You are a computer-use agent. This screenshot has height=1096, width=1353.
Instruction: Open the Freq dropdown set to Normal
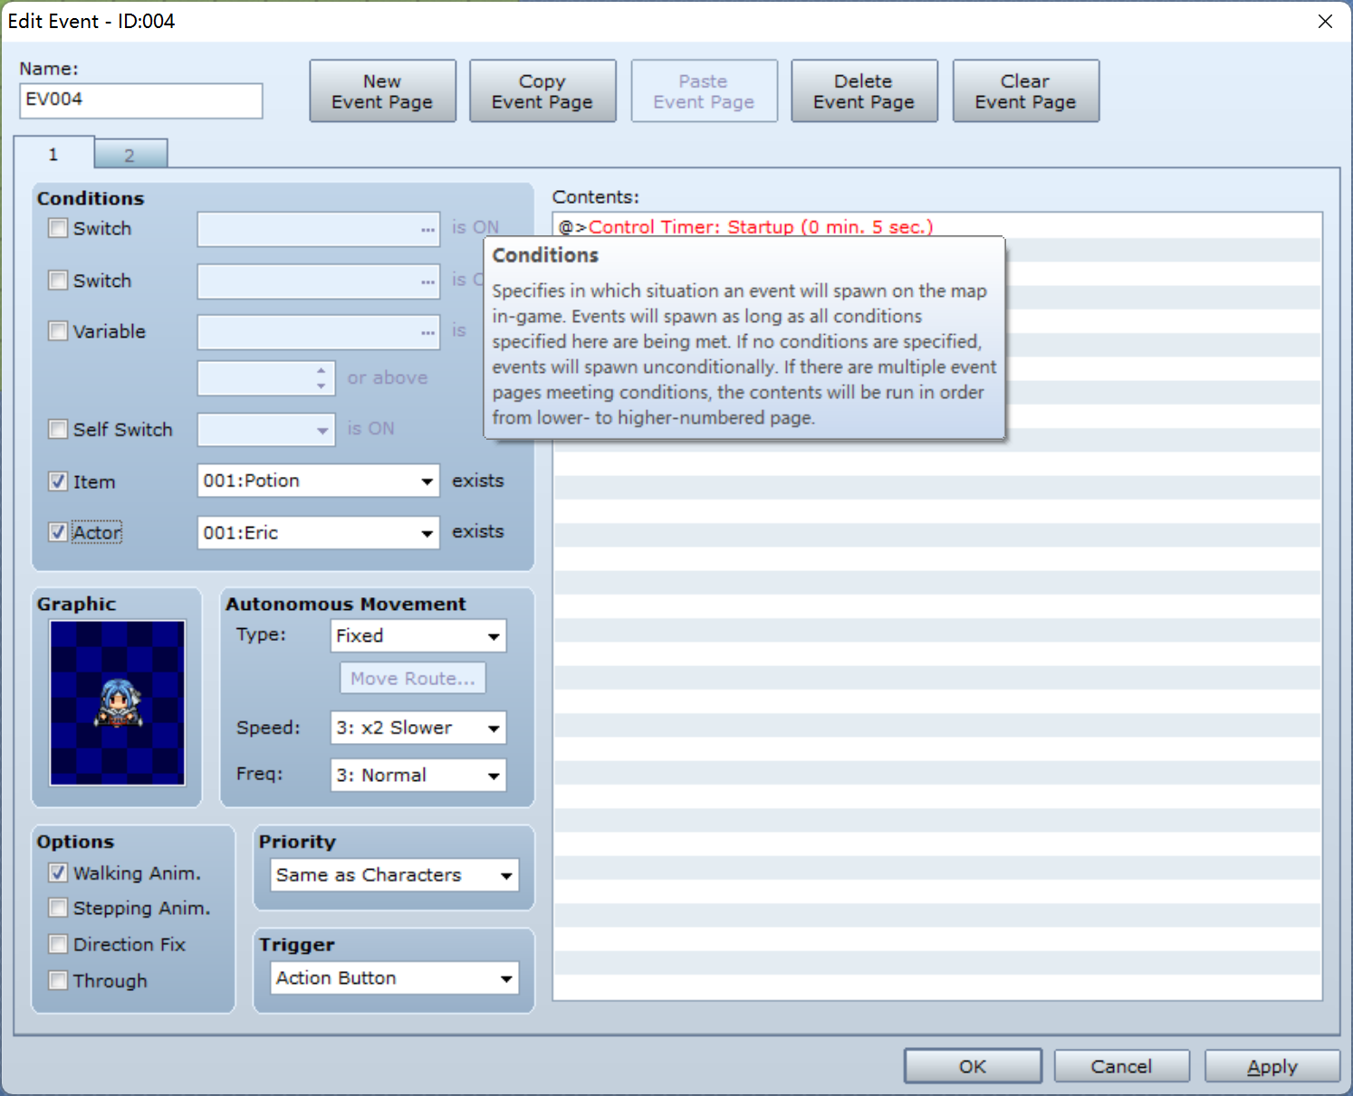[x=418, y=775]
